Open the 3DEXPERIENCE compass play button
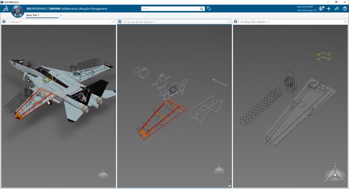Screen dimensions: 349x189 (x=18, y=11)
